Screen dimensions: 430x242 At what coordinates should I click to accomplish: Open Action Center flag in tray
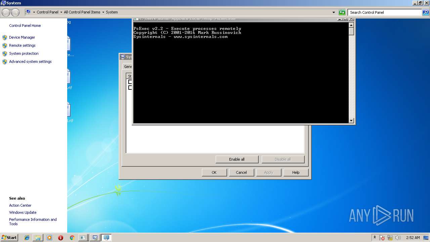pyautogui.click(x=382, y=238)
